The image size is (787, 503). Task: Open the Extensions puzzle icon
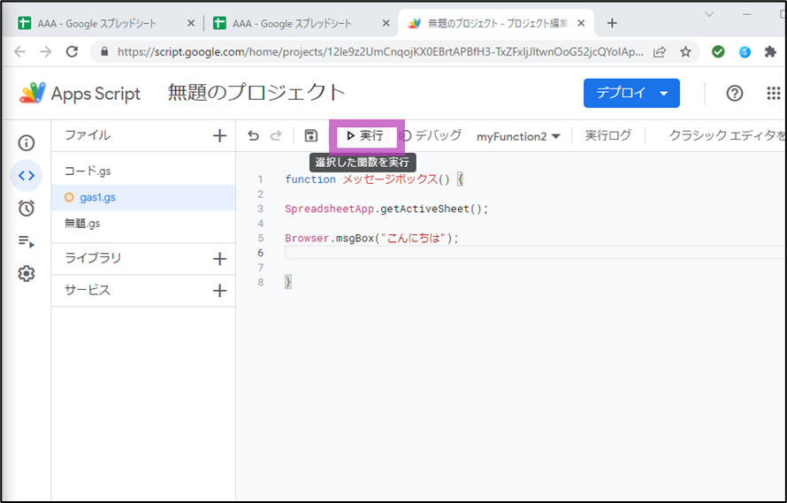click(x=770, y=51)
